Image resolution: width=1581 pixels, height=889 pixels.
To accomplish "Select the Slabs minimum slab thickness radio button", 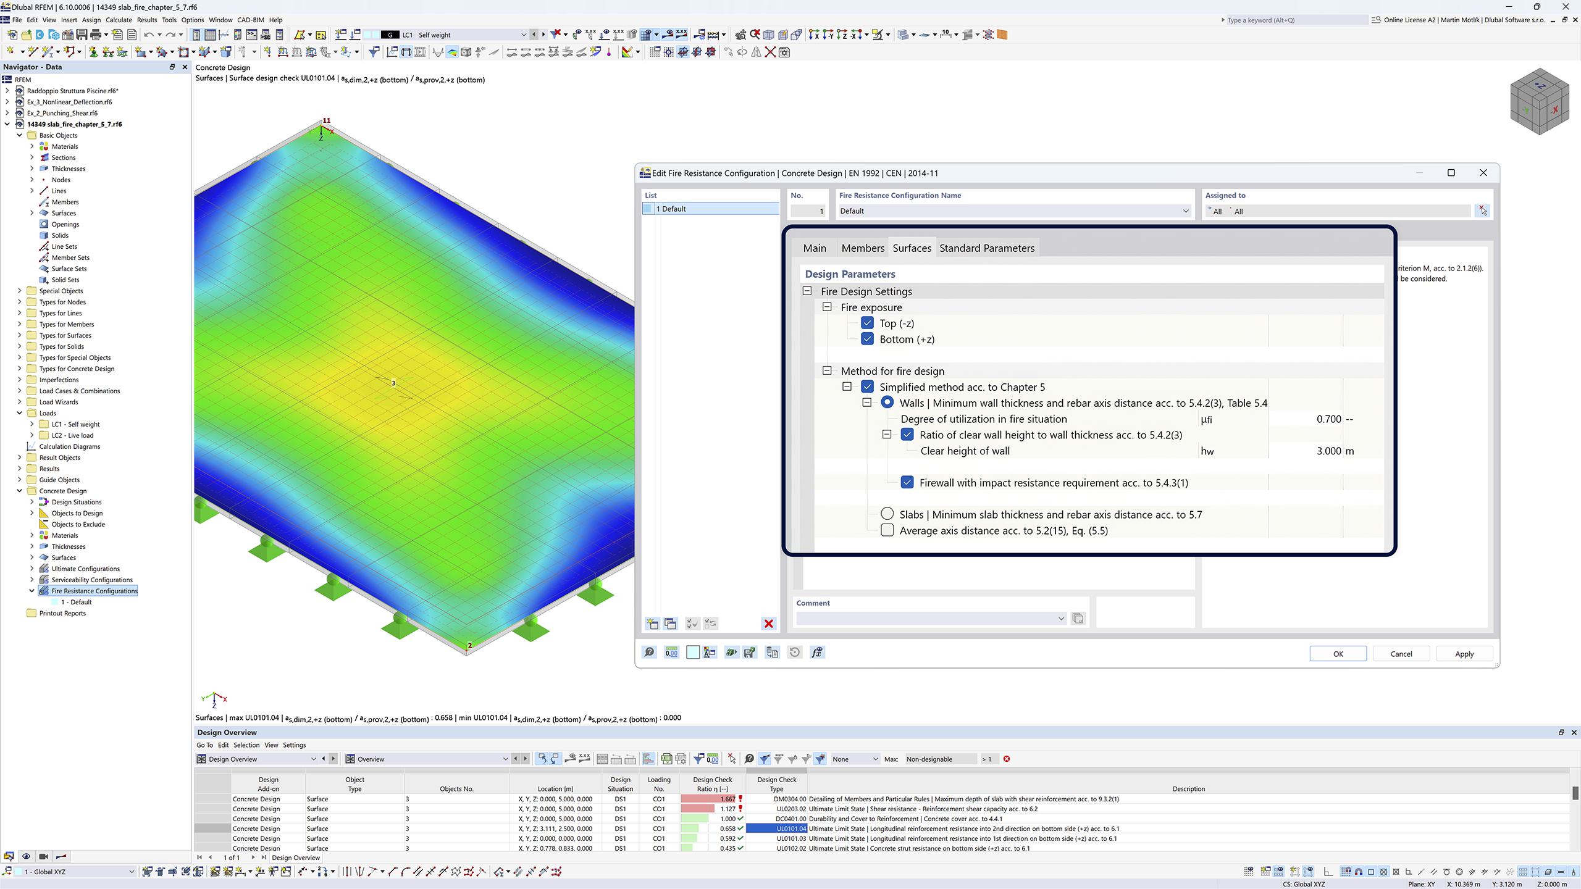I will [x=887, y=513].
